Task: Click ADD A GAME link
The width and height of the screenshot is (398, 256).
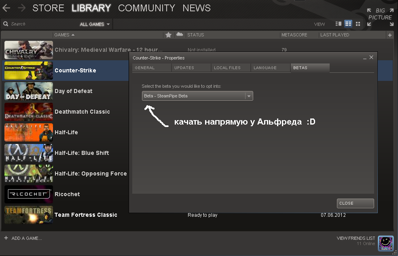Action: click(x=27, y=238)
